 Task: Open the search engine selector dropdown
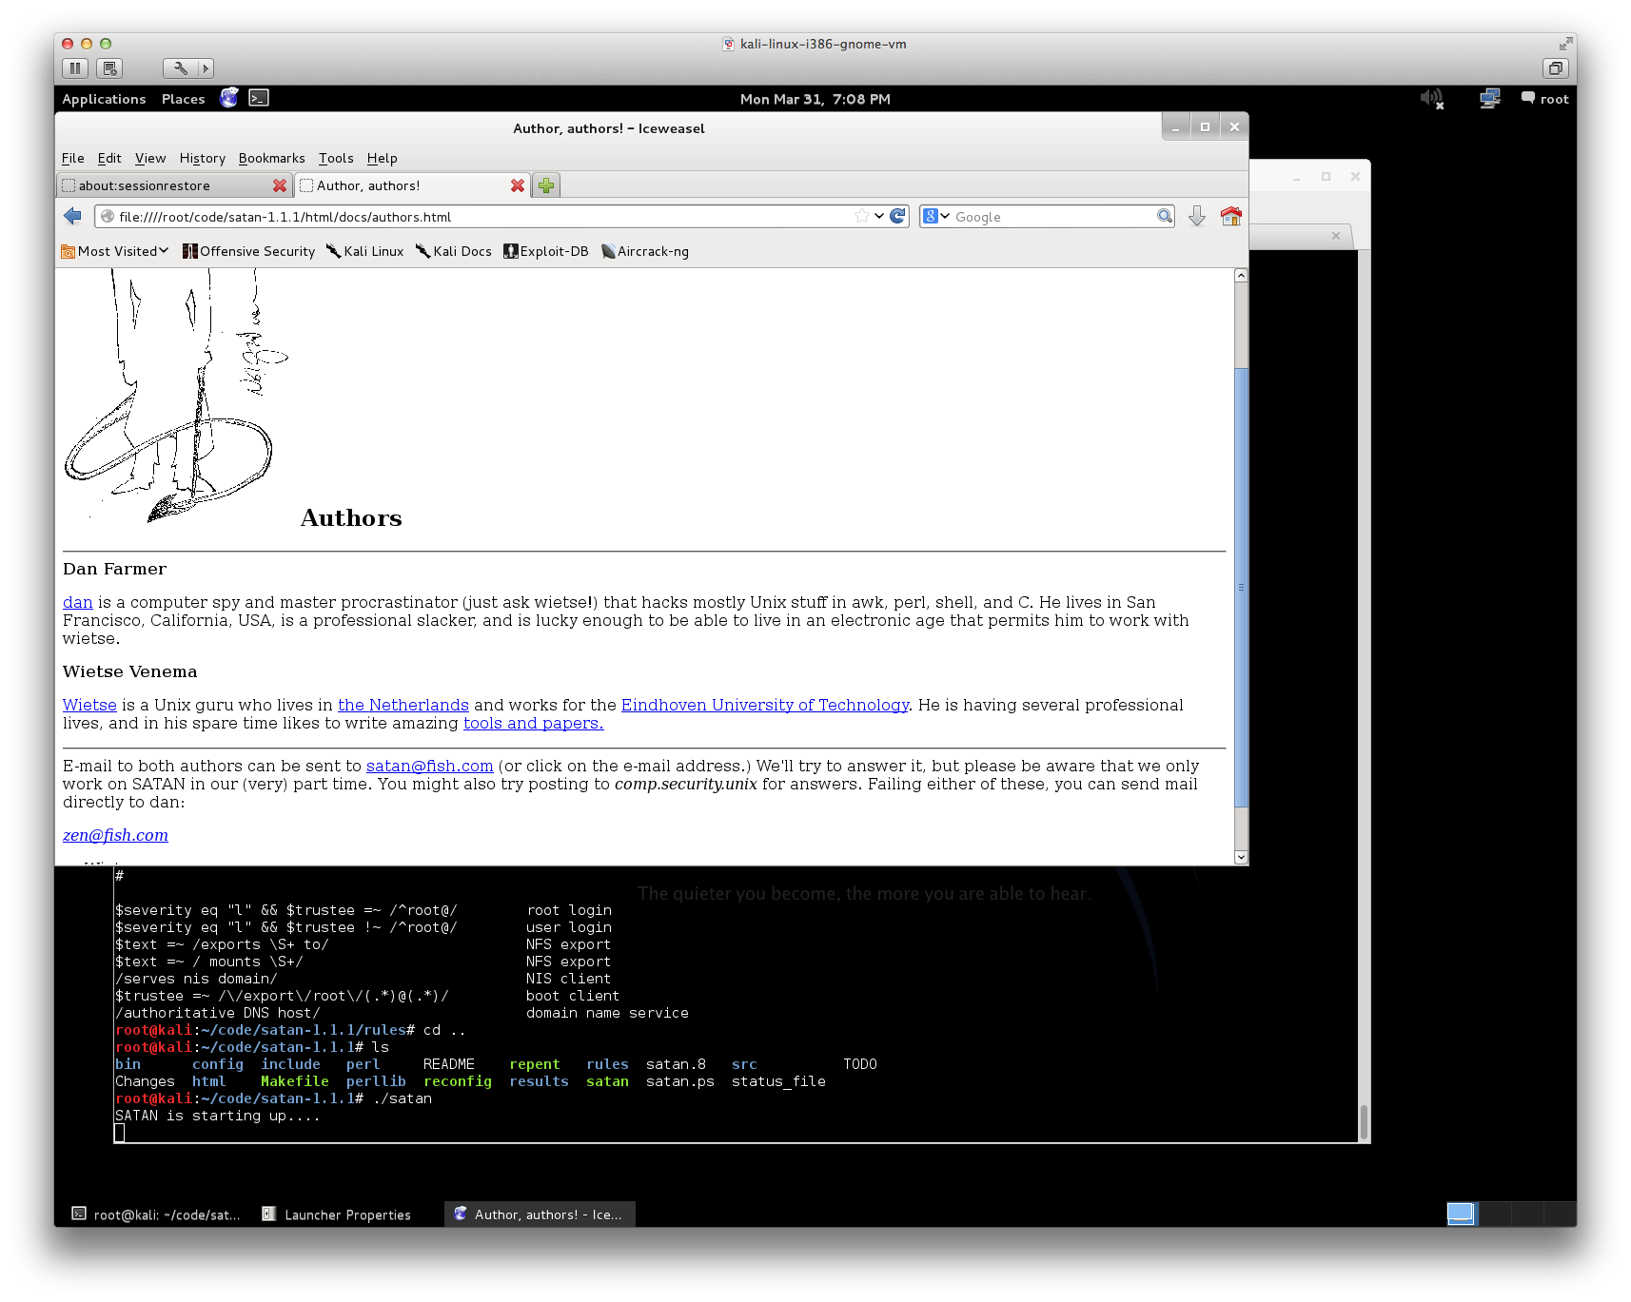(936, 216)
